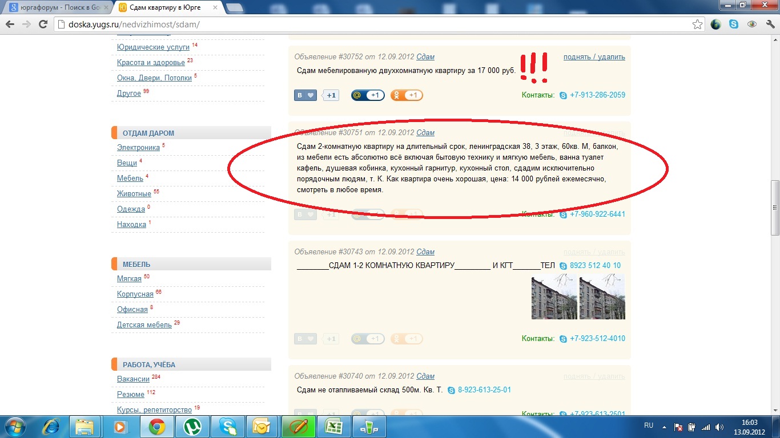Bookmark this page with the star icon
This screenshot has height=438, width=780.
tap(697, 25)
